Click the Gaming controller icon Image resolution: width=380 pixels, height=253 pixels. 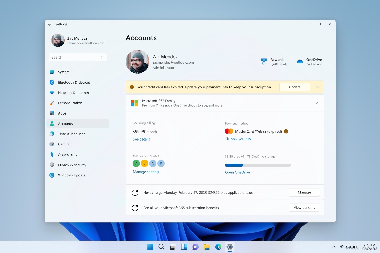click(x=52, y=144)
